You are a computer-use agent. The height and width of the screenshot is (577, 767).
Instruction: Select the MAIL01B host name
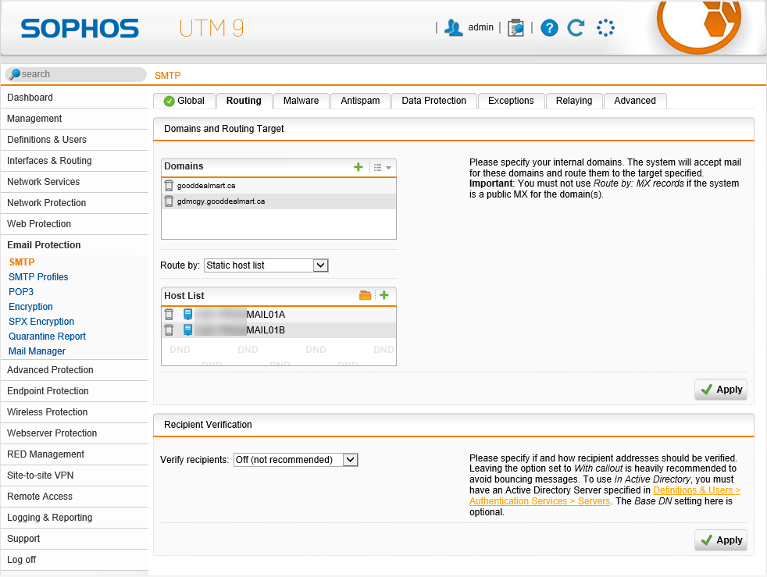tap(266, 330)
